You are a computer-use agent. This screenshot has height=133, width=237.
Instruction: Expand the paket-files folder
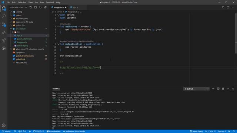coord(11,25)
